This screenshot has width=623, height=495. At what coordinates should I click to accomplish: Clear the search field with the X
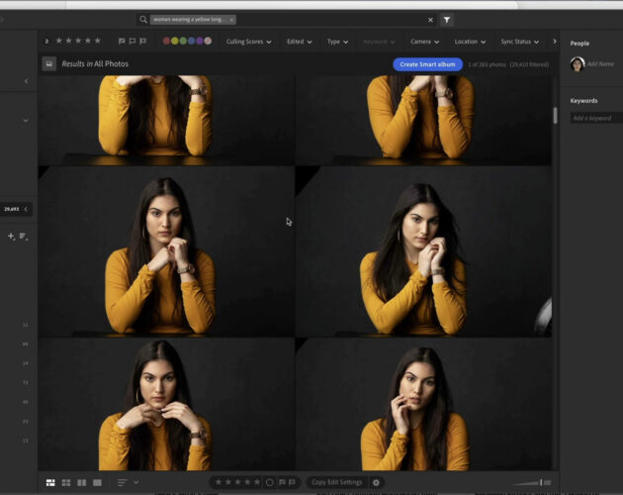tap(430, 19)
